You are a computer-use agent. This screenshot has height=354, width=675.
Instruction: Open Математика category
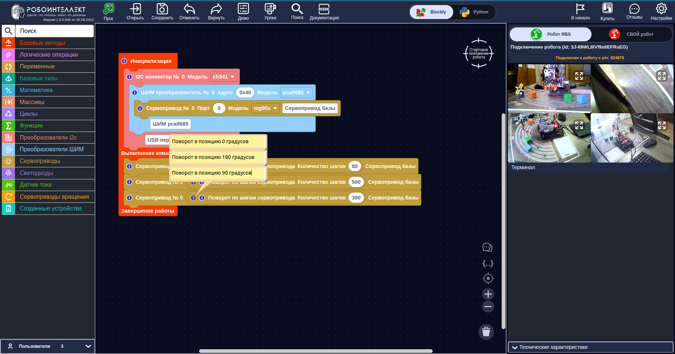coord(48,90)
